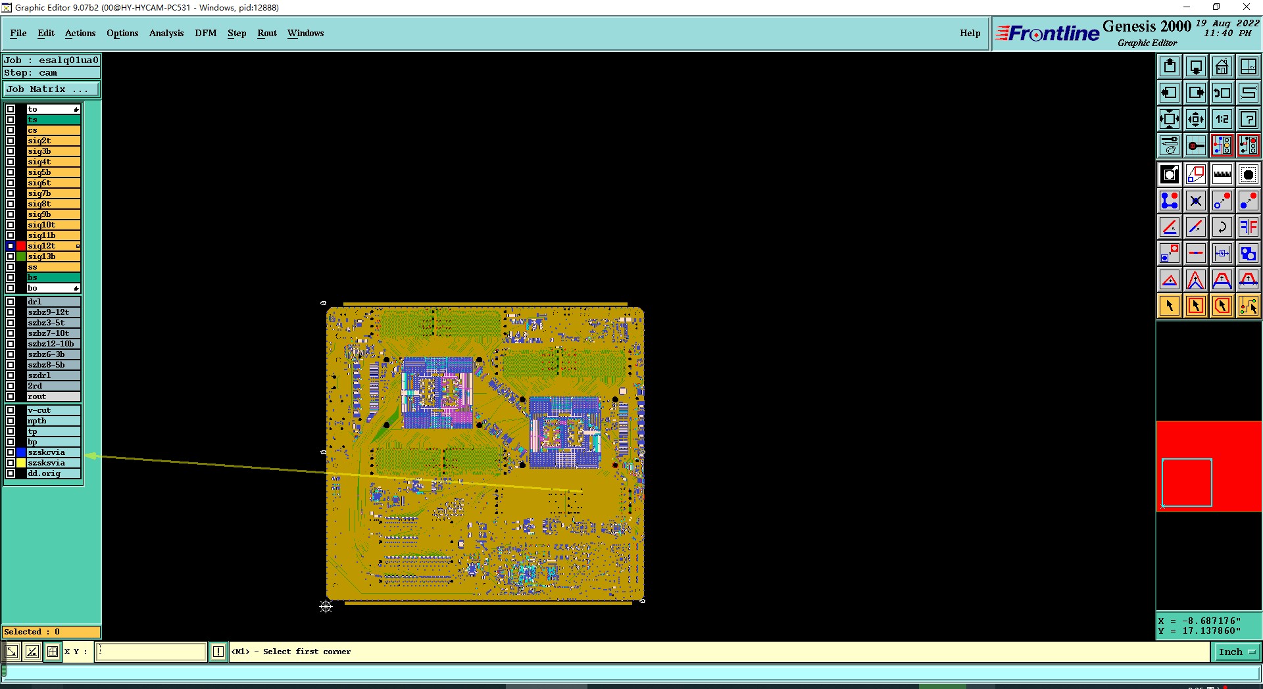1263x689 pixels.
Task: Open the DFM menu
Action: [x=206, y=33]
